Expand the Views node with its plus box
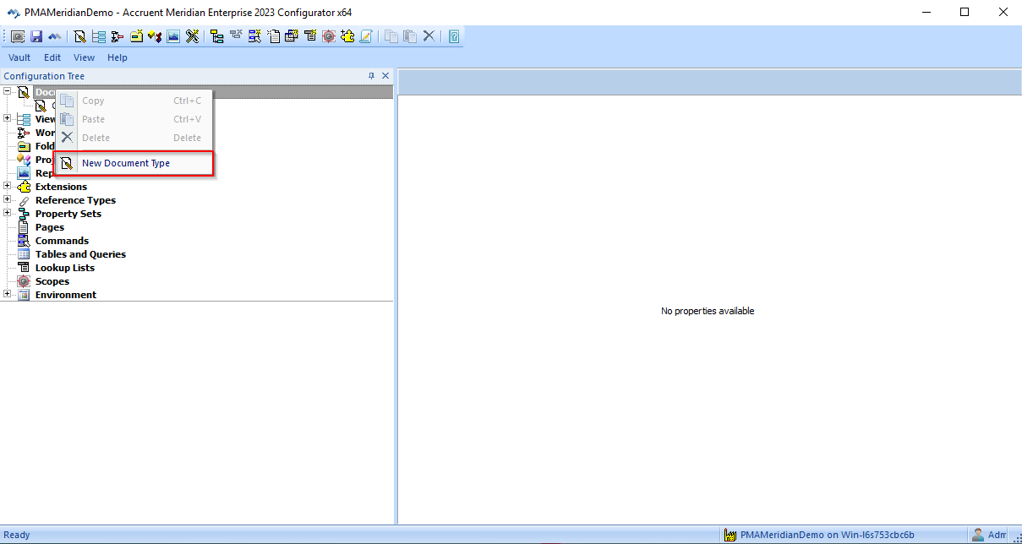 coord(8,118)
